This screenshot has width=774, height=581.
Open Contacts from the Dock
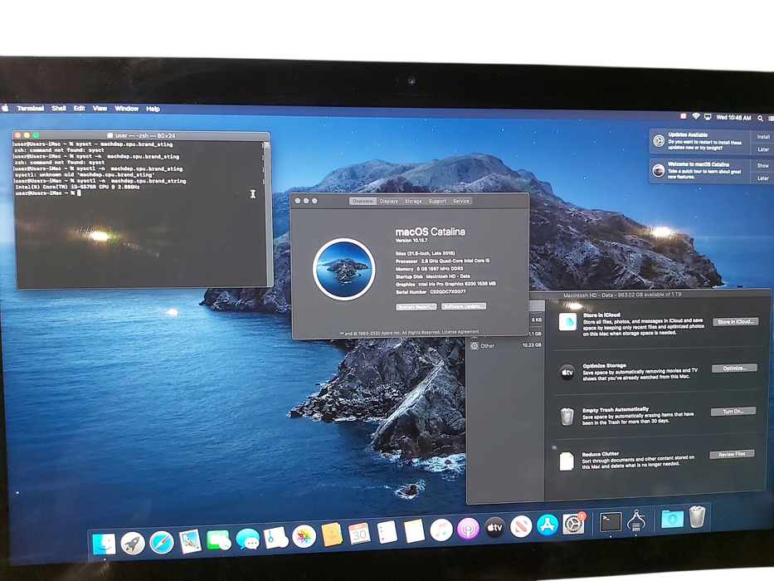tap(332, 535)
